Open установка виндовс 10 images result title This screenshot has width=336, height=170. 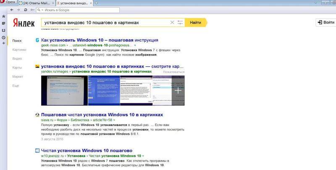pyautogui.click(x=112, y=66)
